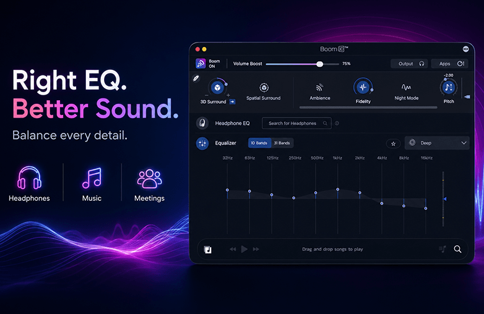Click the 1kHz band handle
Image resolution: width=484 pixels, height=314 pixels.
(338, 190)
